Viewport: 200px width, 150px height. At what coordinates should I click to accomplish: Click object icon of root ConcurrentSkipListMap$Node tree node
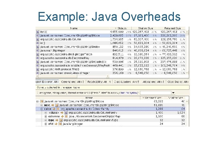[x=42, y=101]
